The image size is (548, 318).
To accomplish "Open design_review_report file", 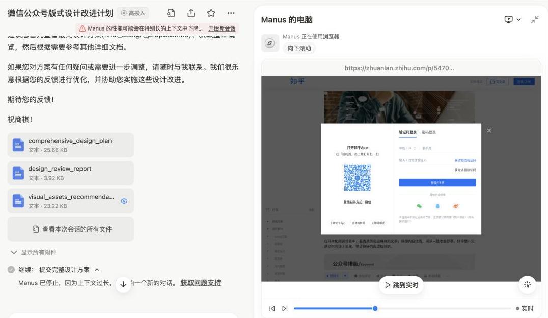I will pyautogui.click(x=71, y=173).
